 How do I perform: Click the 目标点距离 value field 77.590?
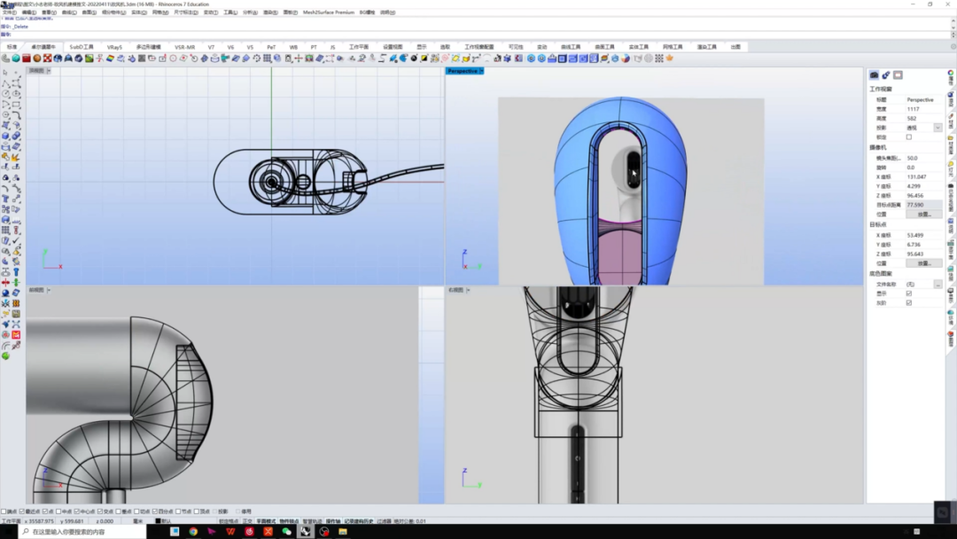point(923,205)
